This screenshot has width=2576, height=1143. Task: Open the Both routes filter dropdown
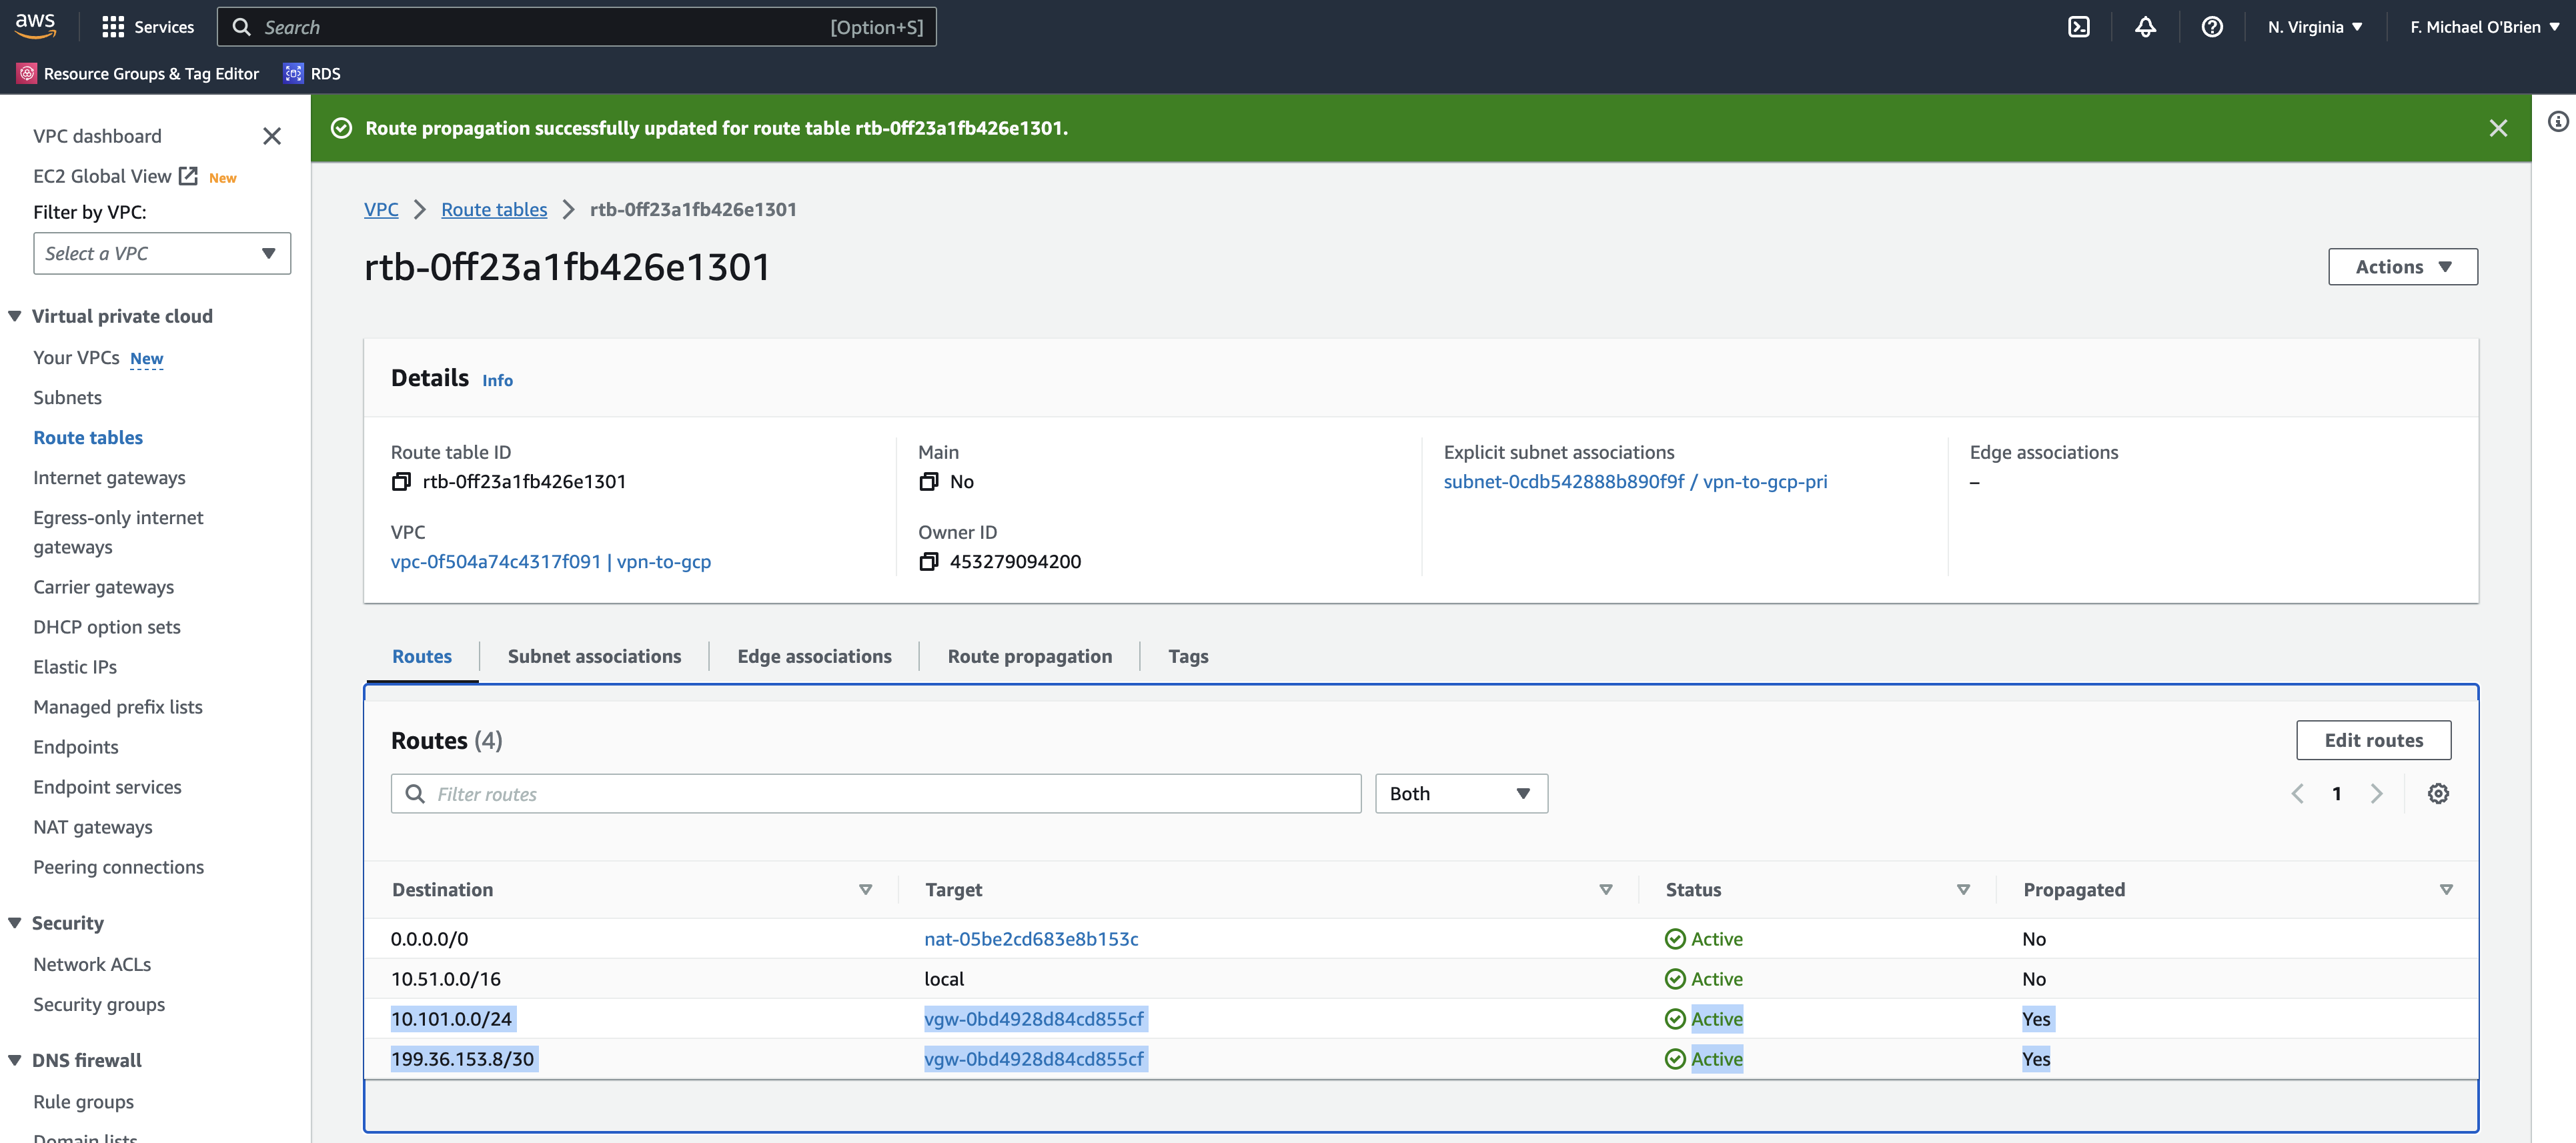tap(1460, 793)
